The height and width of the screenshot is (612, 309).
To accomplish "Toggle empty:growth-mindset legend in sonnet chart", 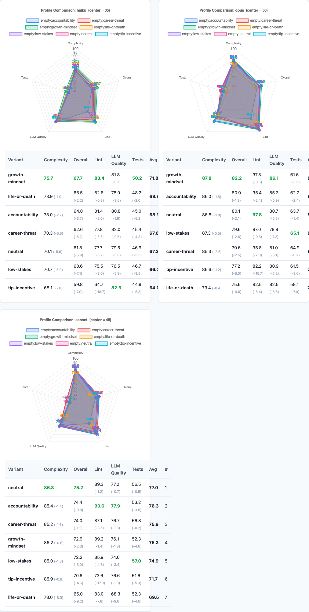I will click(x=51, y=337).
